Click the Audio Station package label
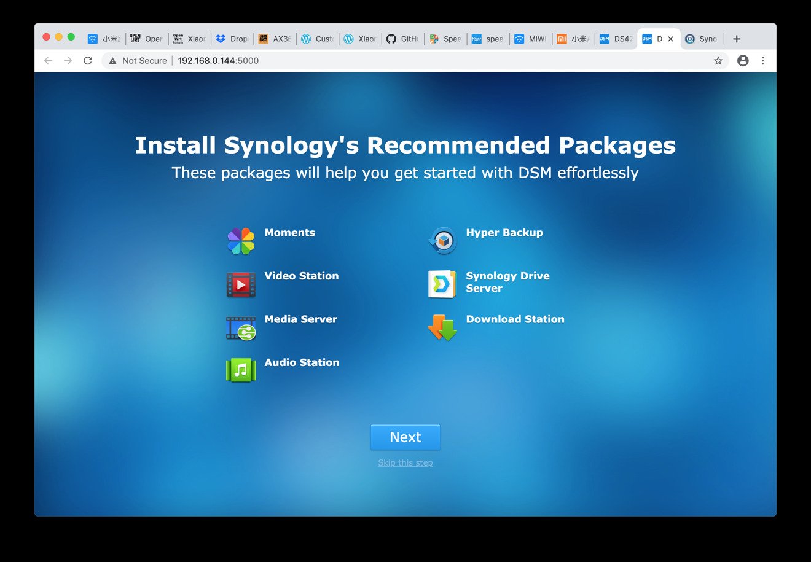 [302, 362]
